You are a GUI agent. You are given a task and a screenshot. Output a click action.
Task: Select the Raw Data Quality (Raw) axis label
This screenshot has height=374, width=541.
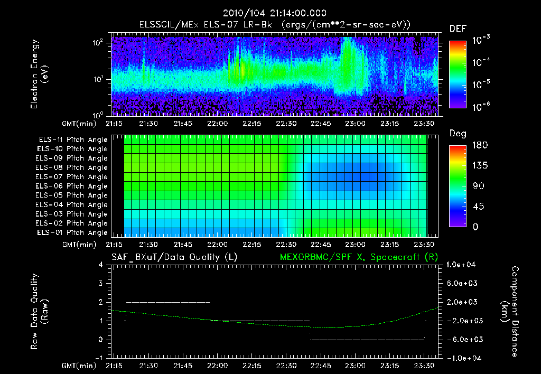click(39, 312)
